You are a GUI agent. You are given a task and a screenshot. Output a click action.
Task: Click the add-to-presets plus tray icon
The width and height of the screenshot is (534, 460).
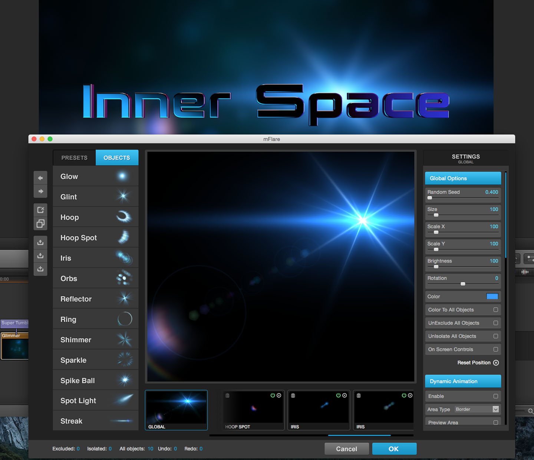40,269
